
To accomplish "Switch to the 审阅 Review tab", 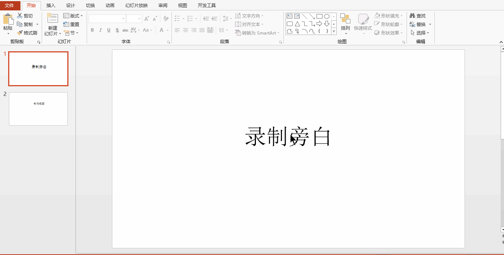I will click(163, 6).
